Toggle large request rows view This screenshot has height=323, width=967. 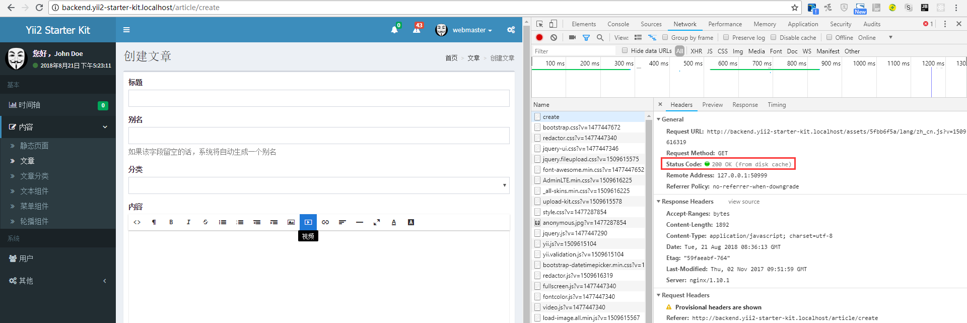638,37
